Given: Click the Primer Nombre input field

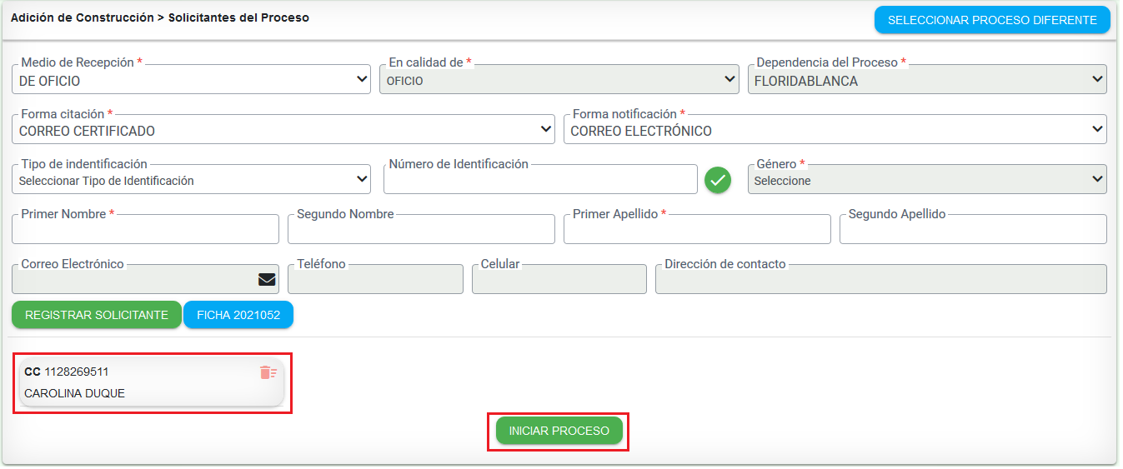Looking at the screenshot, I should click(x=145, y=229).
